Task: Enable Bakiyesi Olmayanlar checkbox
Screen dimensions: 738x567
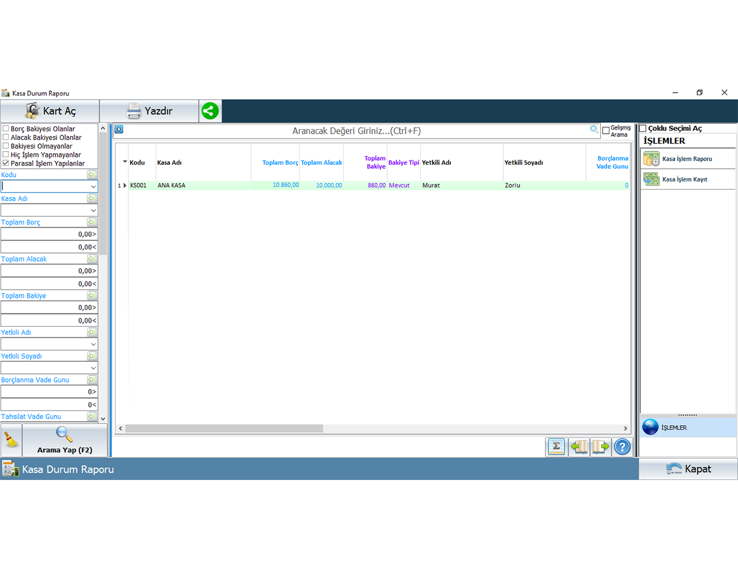Action: (x=6, y=146)
